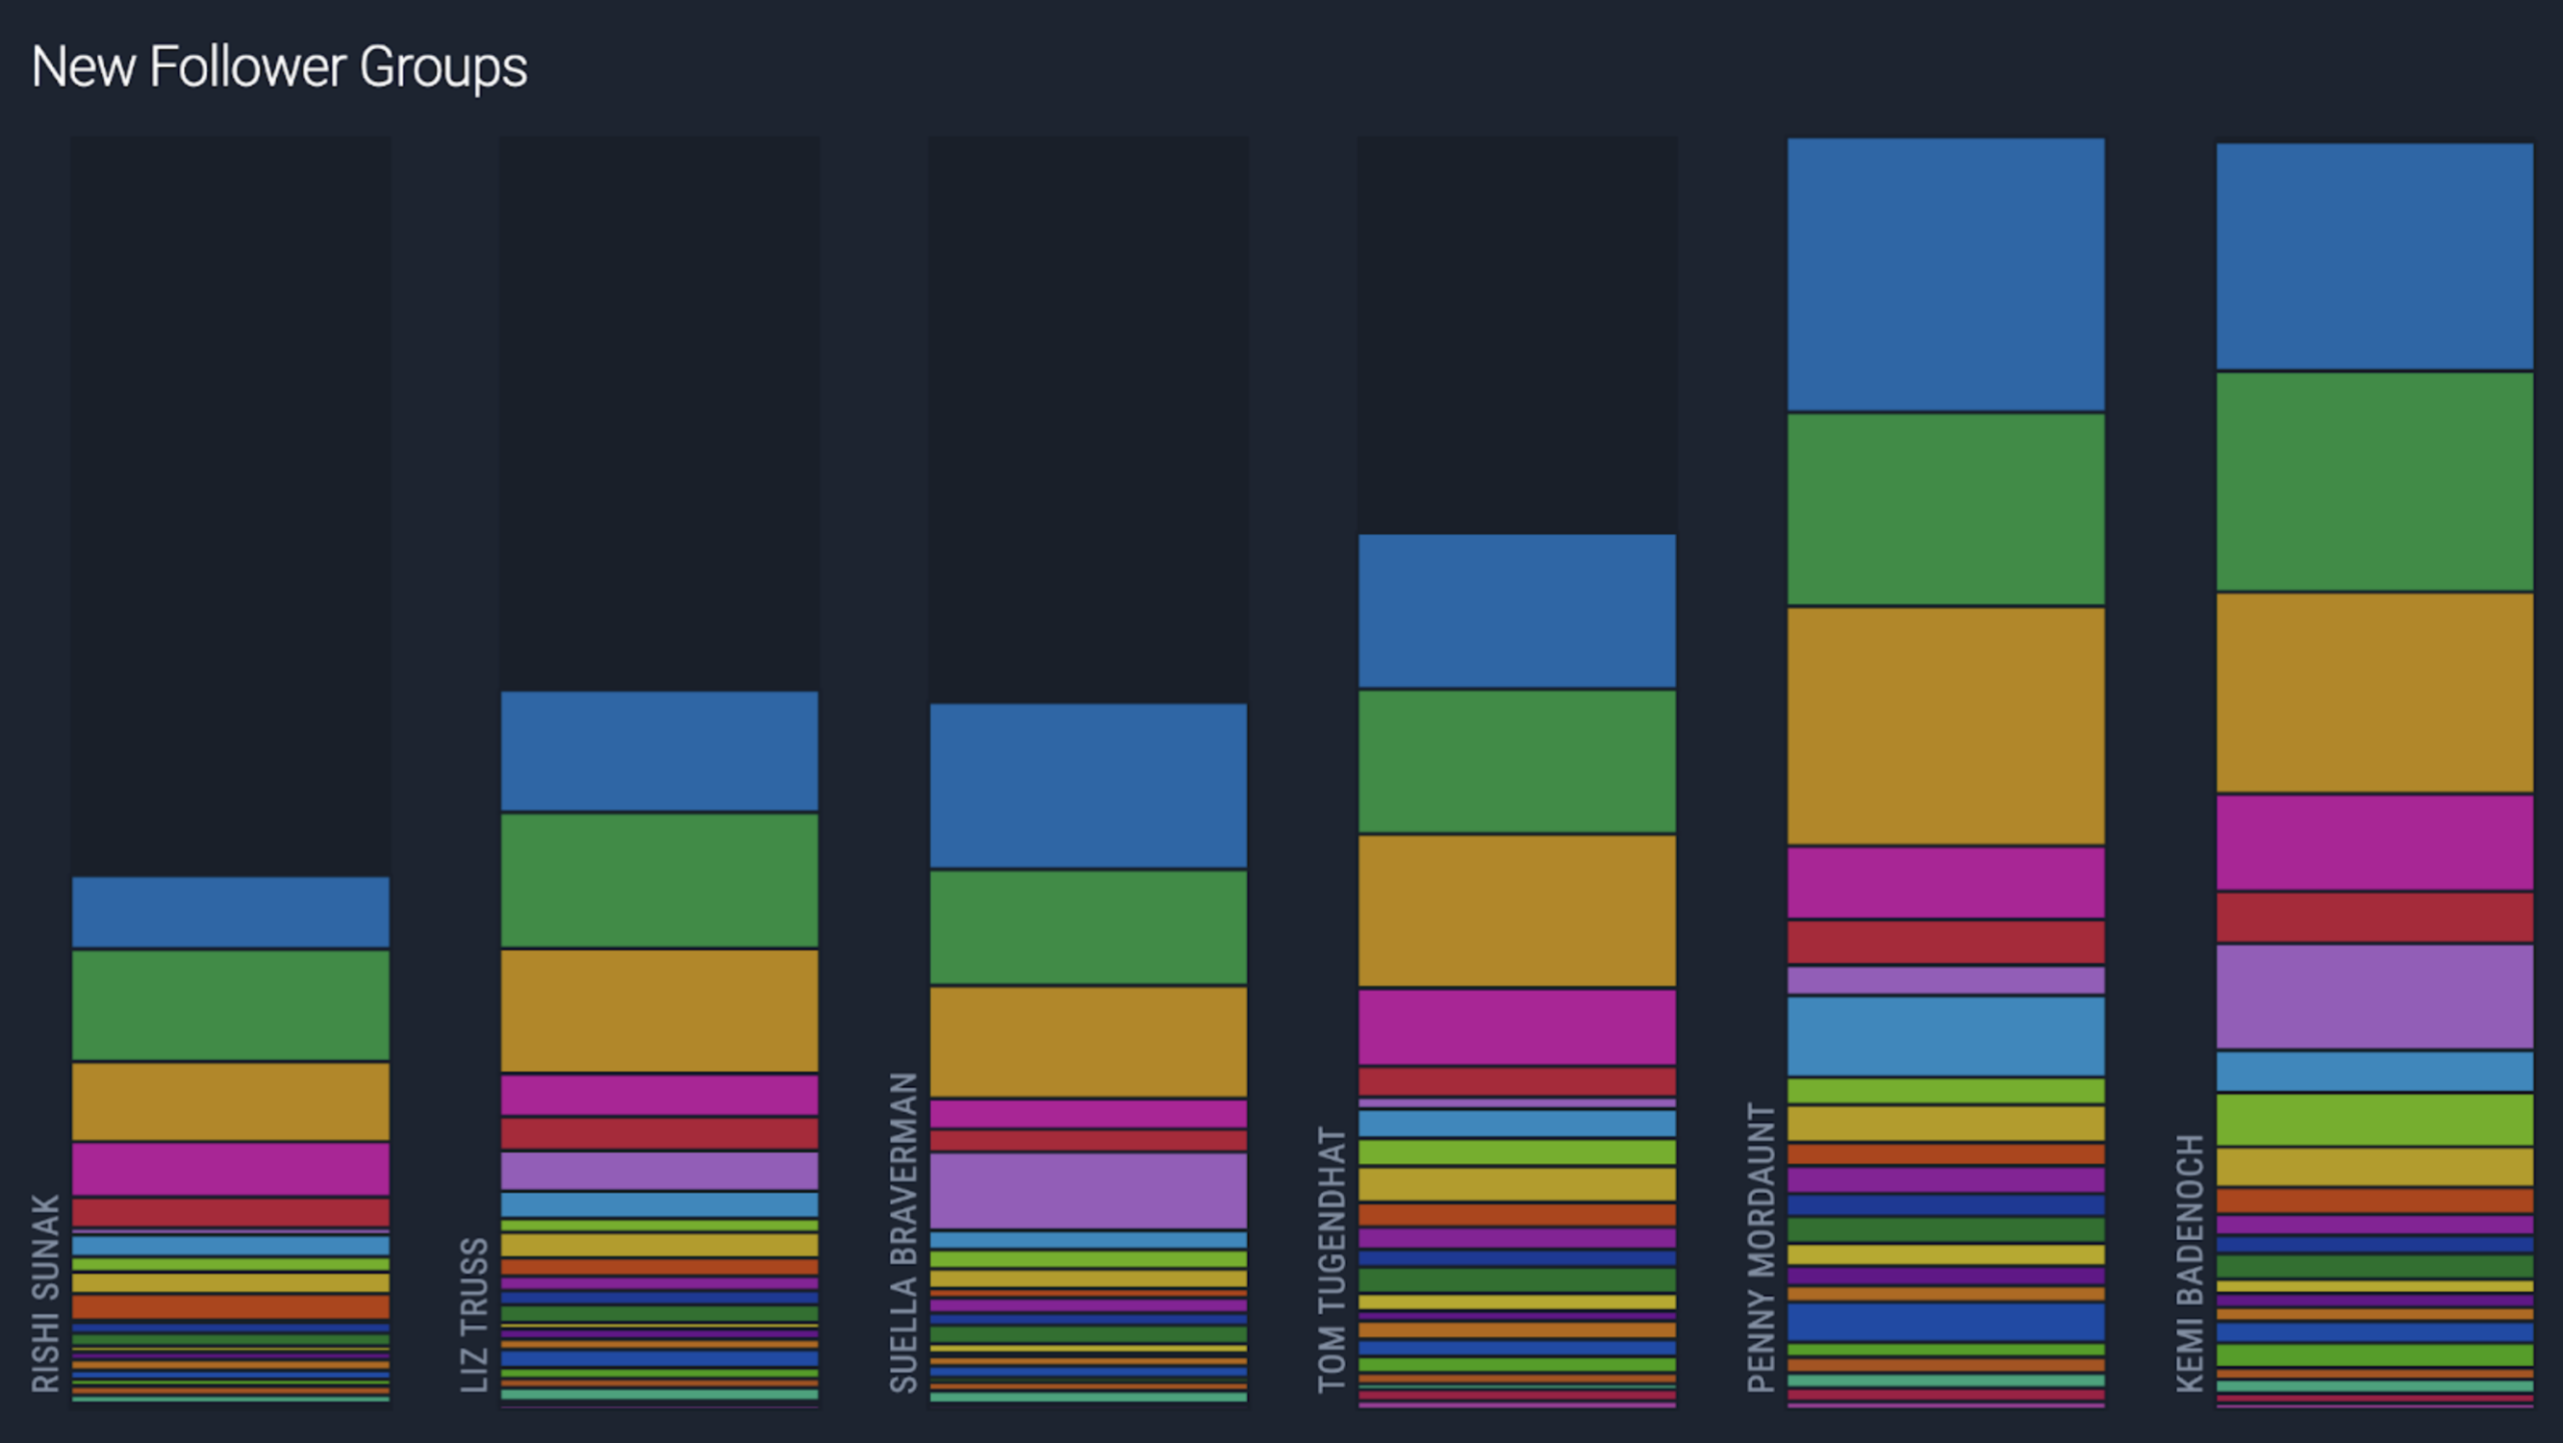Click the Rishi Sunak bar chart

click(229, 1144)
